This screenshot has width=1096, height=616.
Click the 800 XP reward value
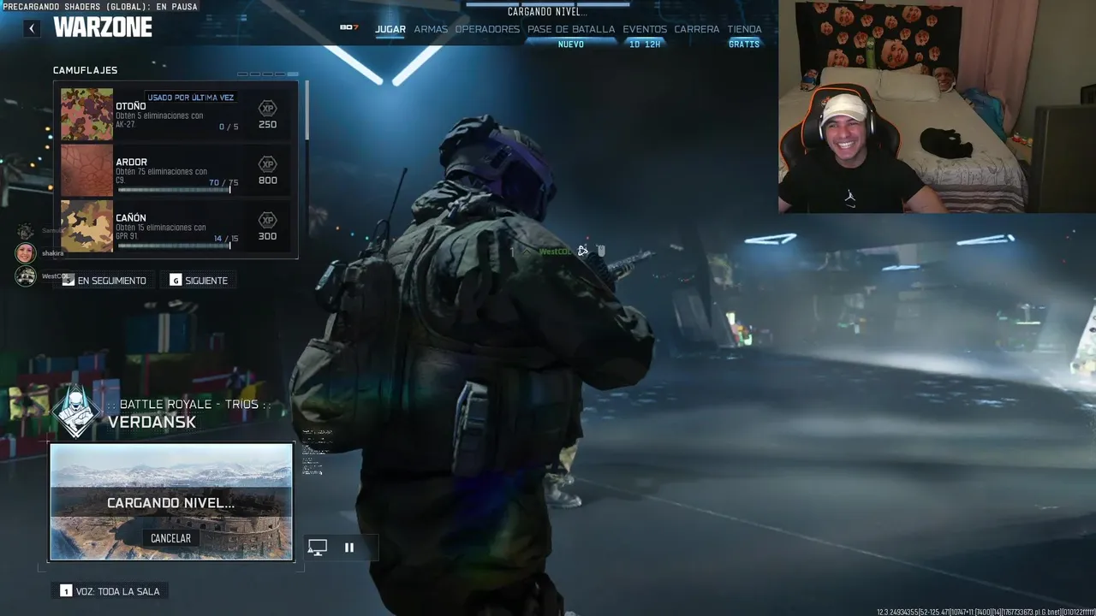[267, 181]
